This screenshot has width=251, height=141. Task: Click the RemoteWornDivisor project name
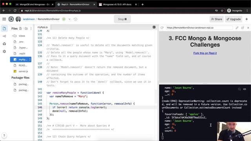[x=49, y=19]
